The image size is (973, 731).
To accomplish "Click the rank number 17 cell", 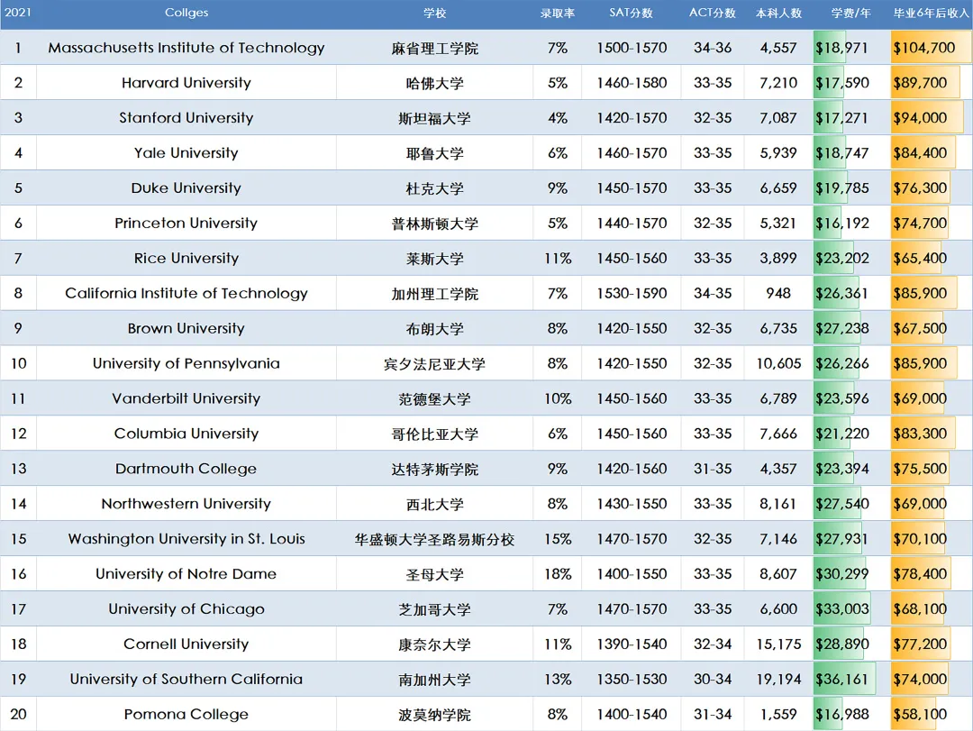I will [x=19, y=609].
